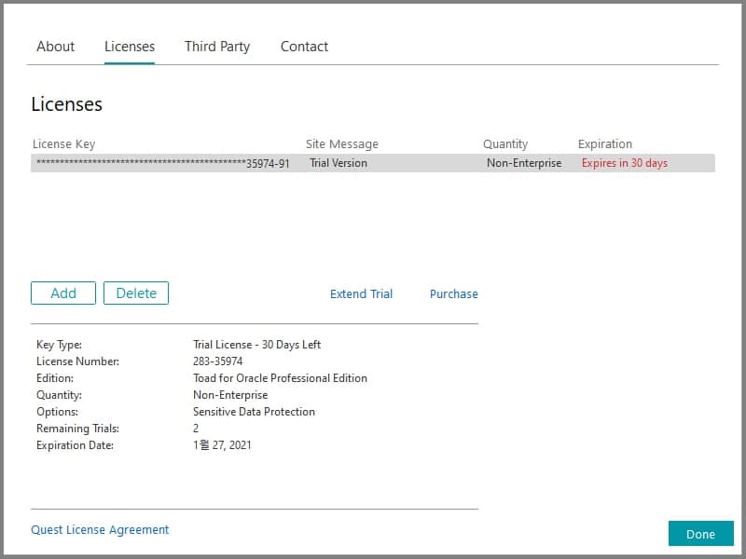
Task: Click the Trial Version site message cell
Action: pos(338,163)
